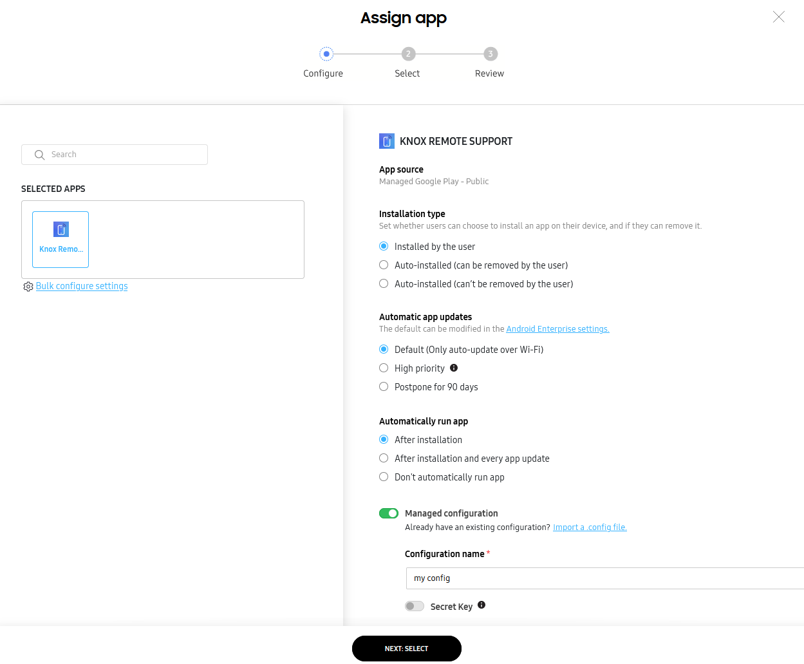Click the info icon next to Secret Key
804x664 pixels.
tap(481, 605)
